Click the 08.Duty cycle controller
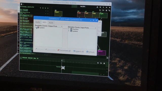162x91 pixels. coord(26,29)
